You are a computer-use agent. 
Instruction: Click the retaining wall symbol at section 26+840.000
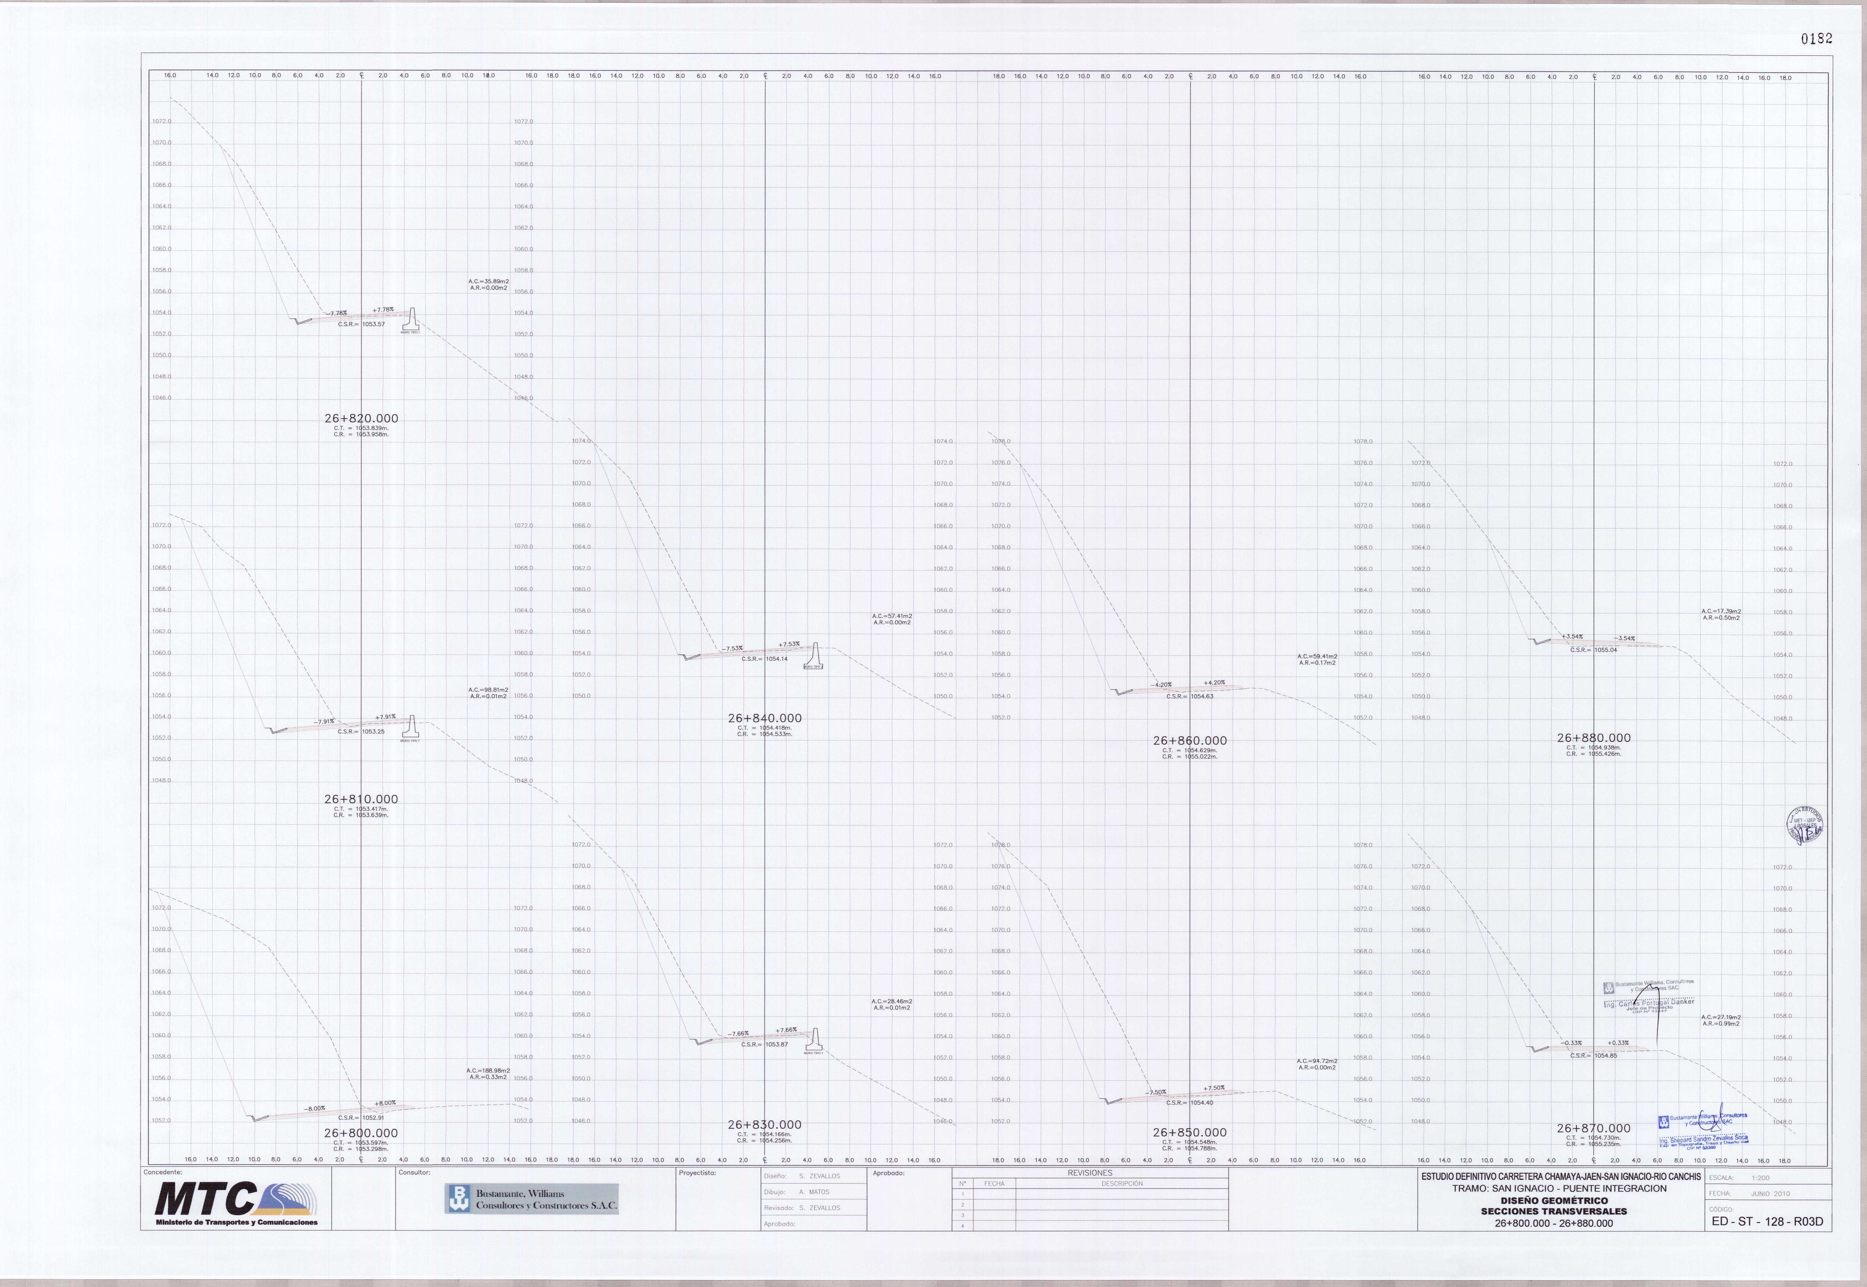coord(814,656)
